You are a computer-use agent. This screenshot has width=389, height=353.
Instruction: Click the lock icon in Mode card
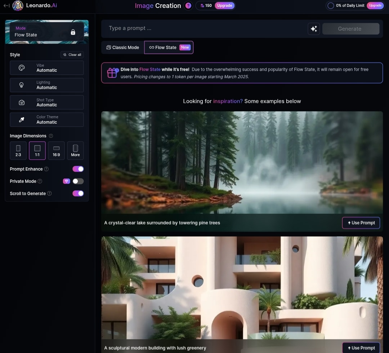[73, 32]
